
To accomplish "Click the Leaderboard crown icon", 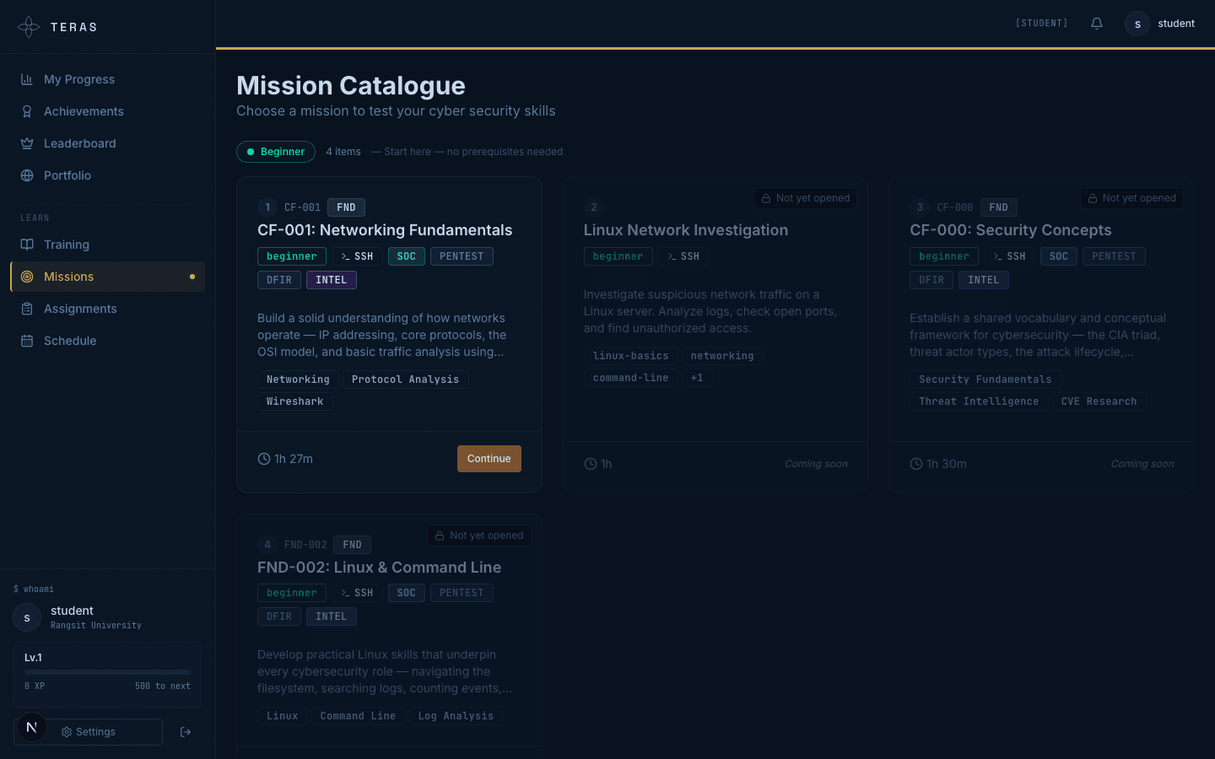I will tap(27, 143).
